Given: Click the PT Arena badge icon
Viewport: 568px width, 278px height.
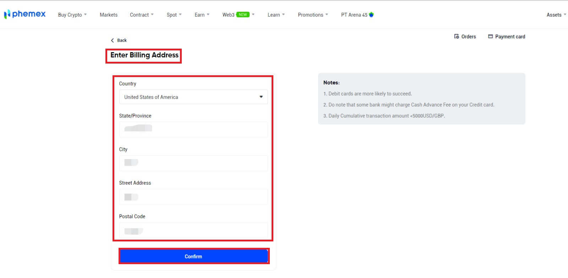Looking at the screenshot, I should click(371, 15).
